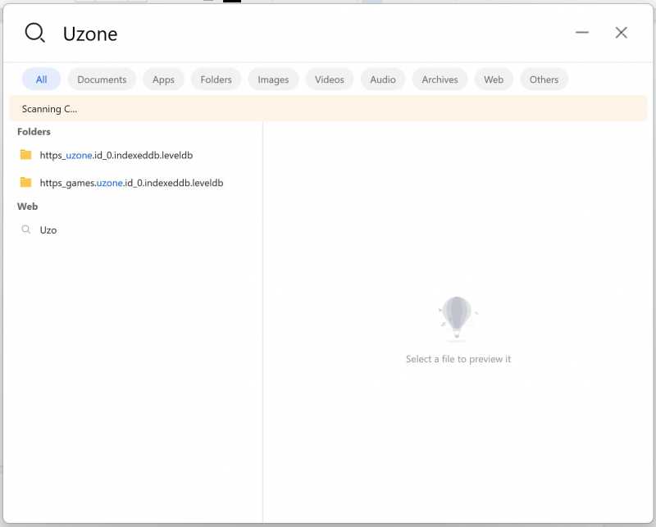Switch to the Documents filter

[102, 80]
